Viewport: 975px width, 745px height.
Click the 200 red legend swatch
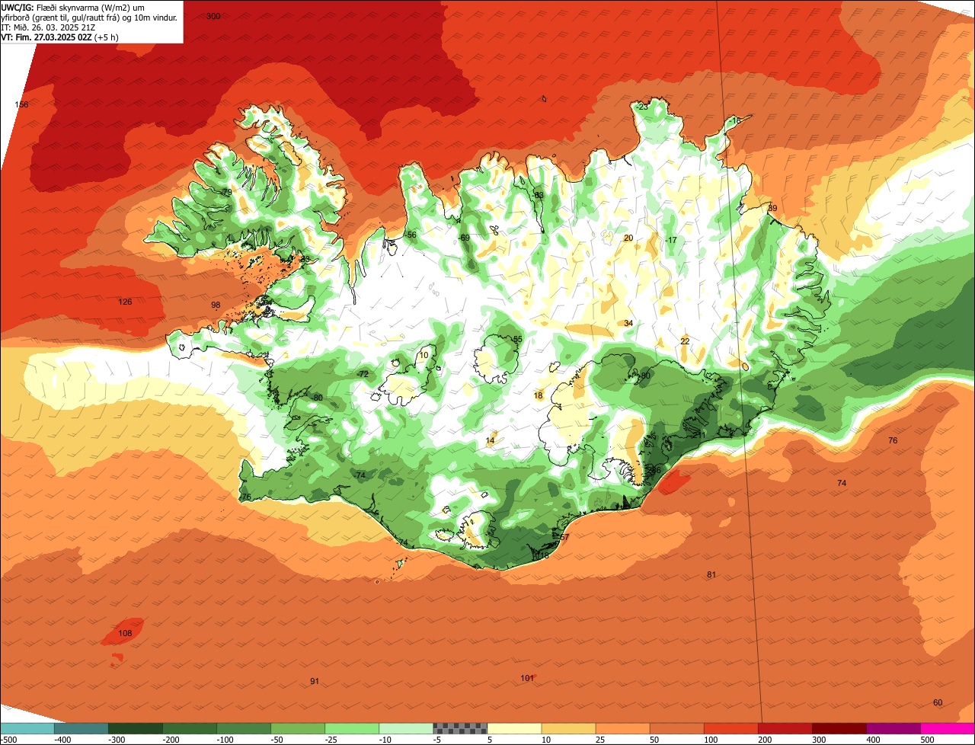784,728
